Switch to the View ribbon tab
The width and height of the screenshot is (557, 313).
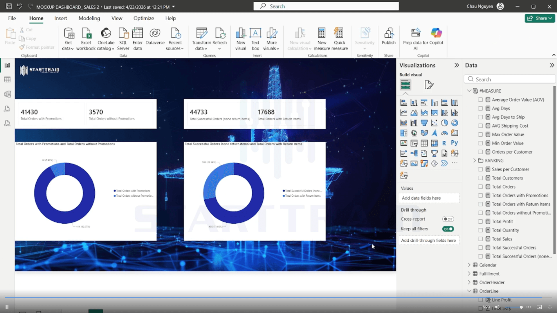pos(117,18)
